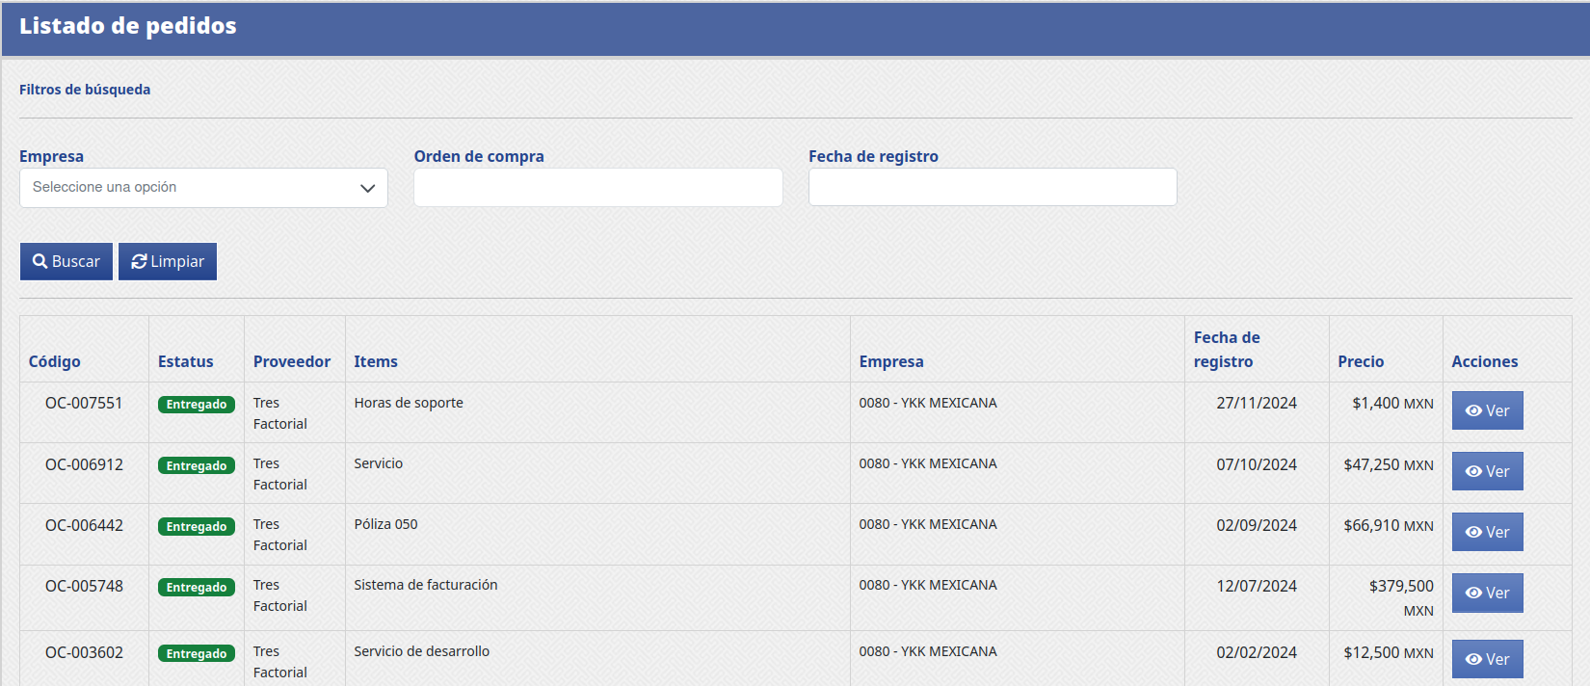Click the Fecha de registro input
Image resolution: width=1590 pixels, height=686 pixels.
(992, 187)
